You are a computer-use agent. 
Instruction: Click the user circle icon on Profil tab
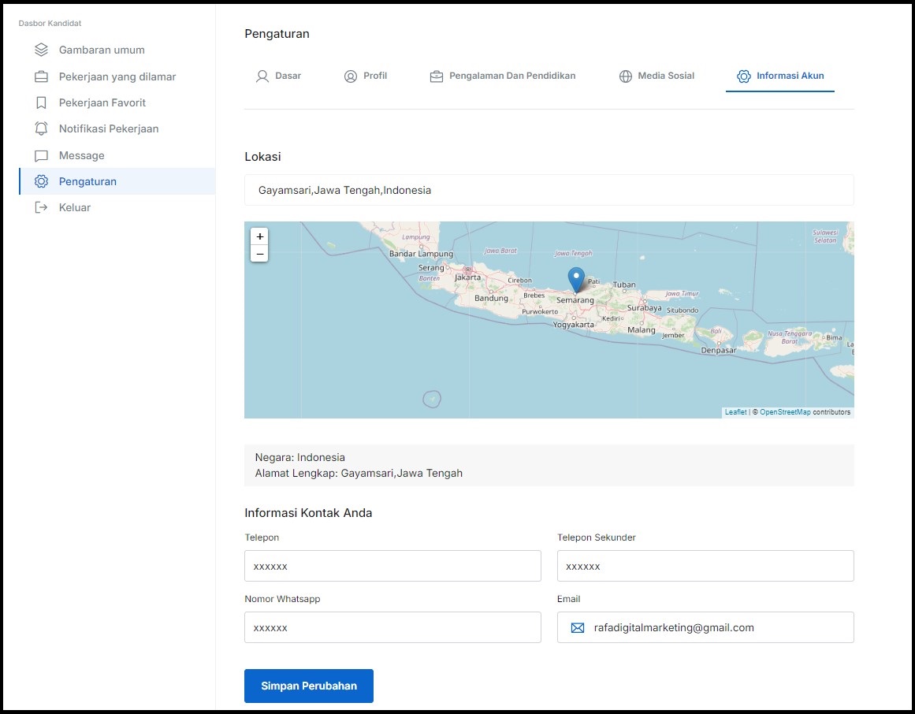(x=350, y=76)
